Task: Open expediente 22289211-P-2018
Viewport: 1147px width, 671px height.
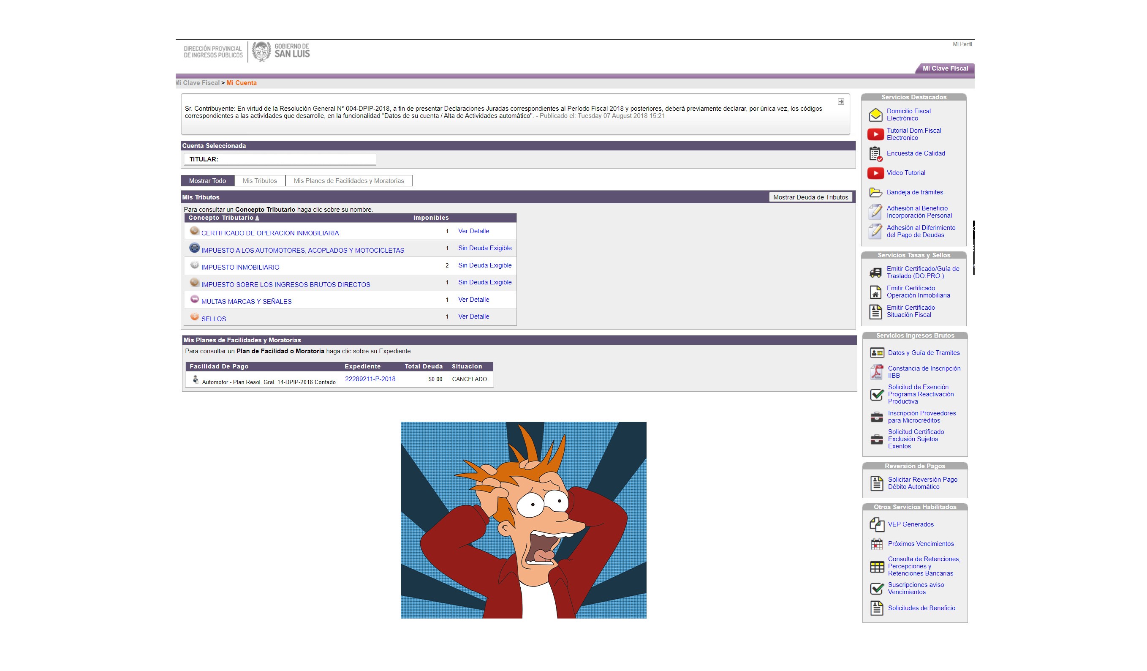Action: click(x=370, y=379)
